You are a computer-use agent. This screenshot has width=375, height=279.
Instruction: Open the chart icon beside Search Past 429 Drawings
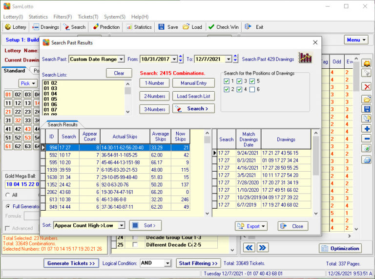306,58
